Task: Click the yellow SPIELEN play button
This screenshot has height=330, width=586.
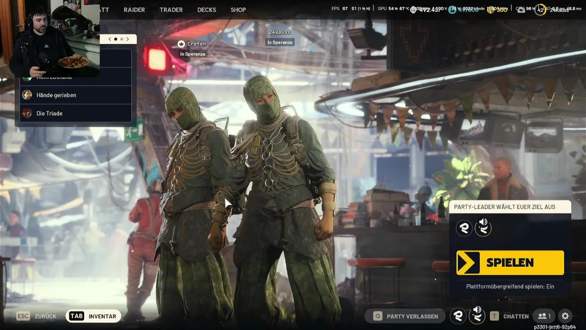Action: (x=510, y=263)
